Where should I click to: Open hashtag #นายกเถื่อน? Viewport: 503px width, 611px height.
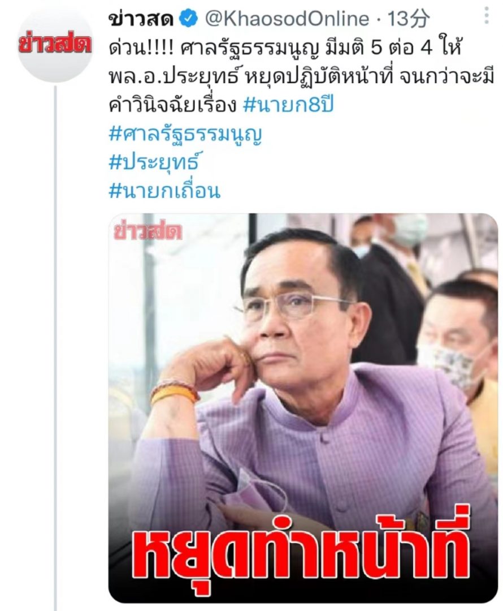point(164,191)
